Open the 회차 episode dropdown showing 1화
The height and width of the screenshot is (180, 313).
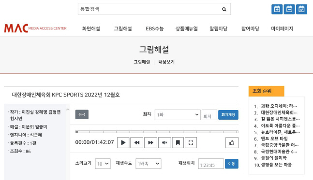(x=178, y=115)
